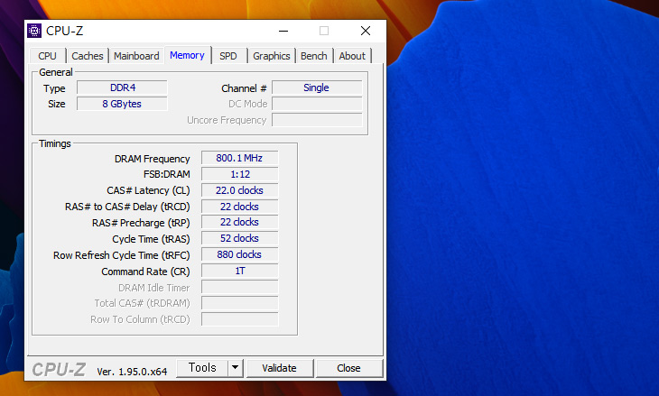Viewport: 659px width, 396px height.
Task: Select the Mainboard tab
Action: click(x=136, y=56)
